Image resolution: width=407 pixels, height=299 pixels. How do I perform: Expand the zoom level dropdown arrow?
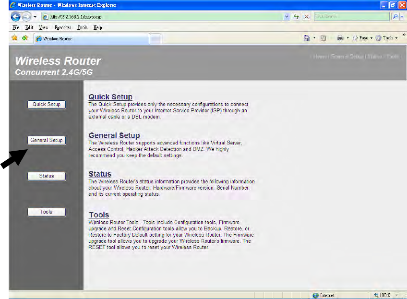pyautogui.click(x=396, y=295)
